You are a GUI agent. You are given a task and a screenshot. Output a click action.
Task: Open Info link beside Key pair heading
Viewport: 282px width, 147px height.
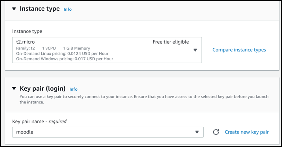[73, 89]
